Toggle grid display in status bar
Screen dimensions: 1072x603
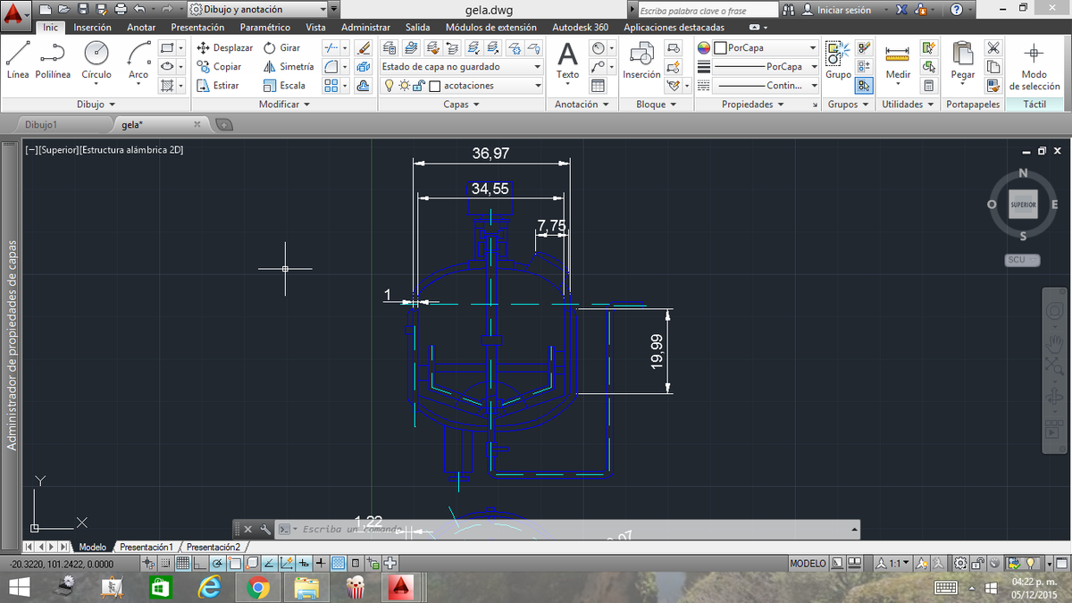[182, 564]
